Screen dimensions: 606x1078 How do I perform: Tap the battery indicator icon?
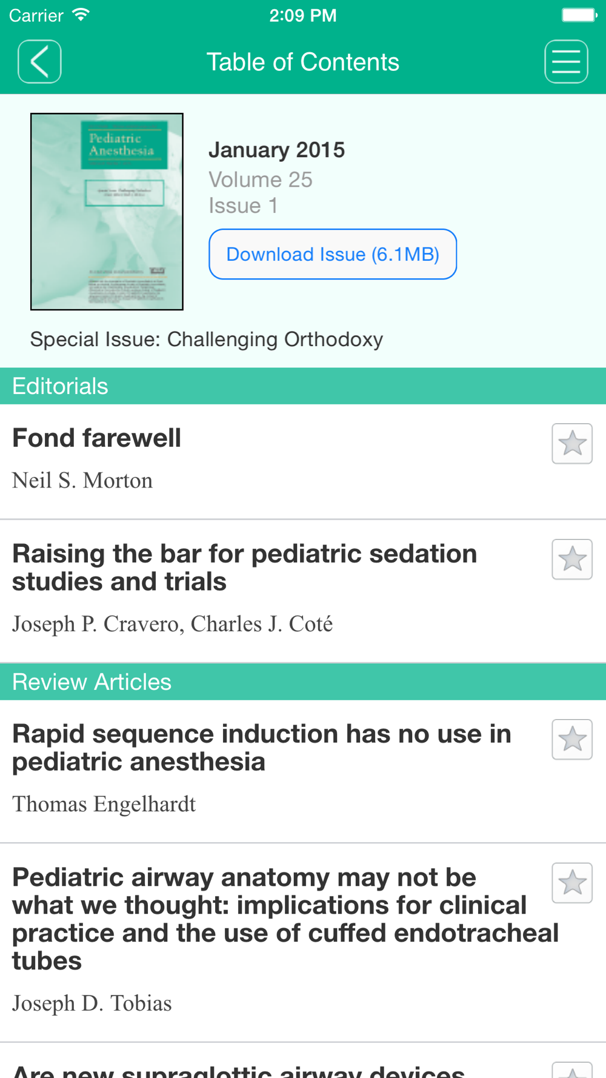point(579,15)
